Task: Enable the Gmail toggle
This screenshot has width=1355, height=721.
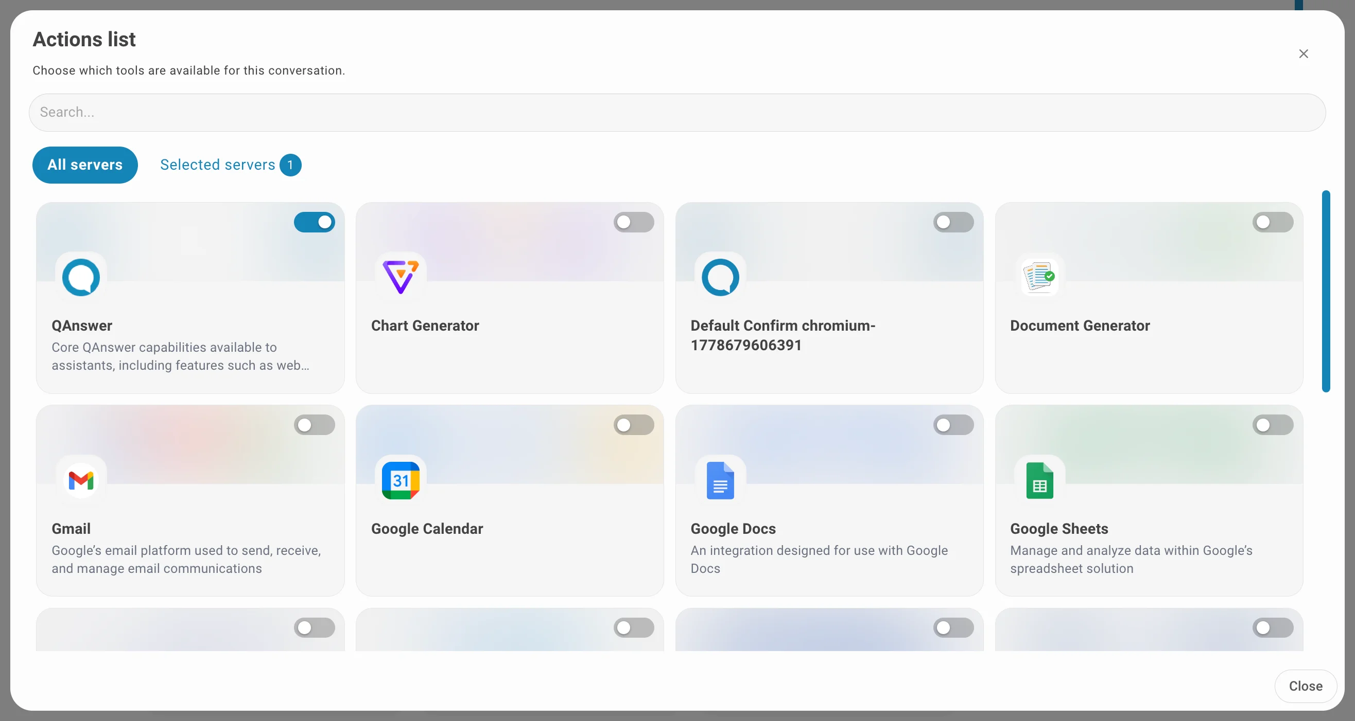Action: (314, 425)
